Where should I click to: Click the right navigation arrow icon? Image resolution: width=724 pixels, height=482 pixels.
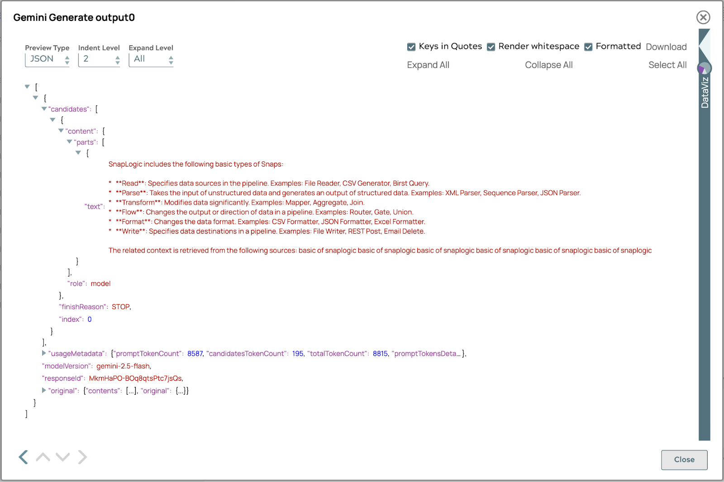pos(82,457)
